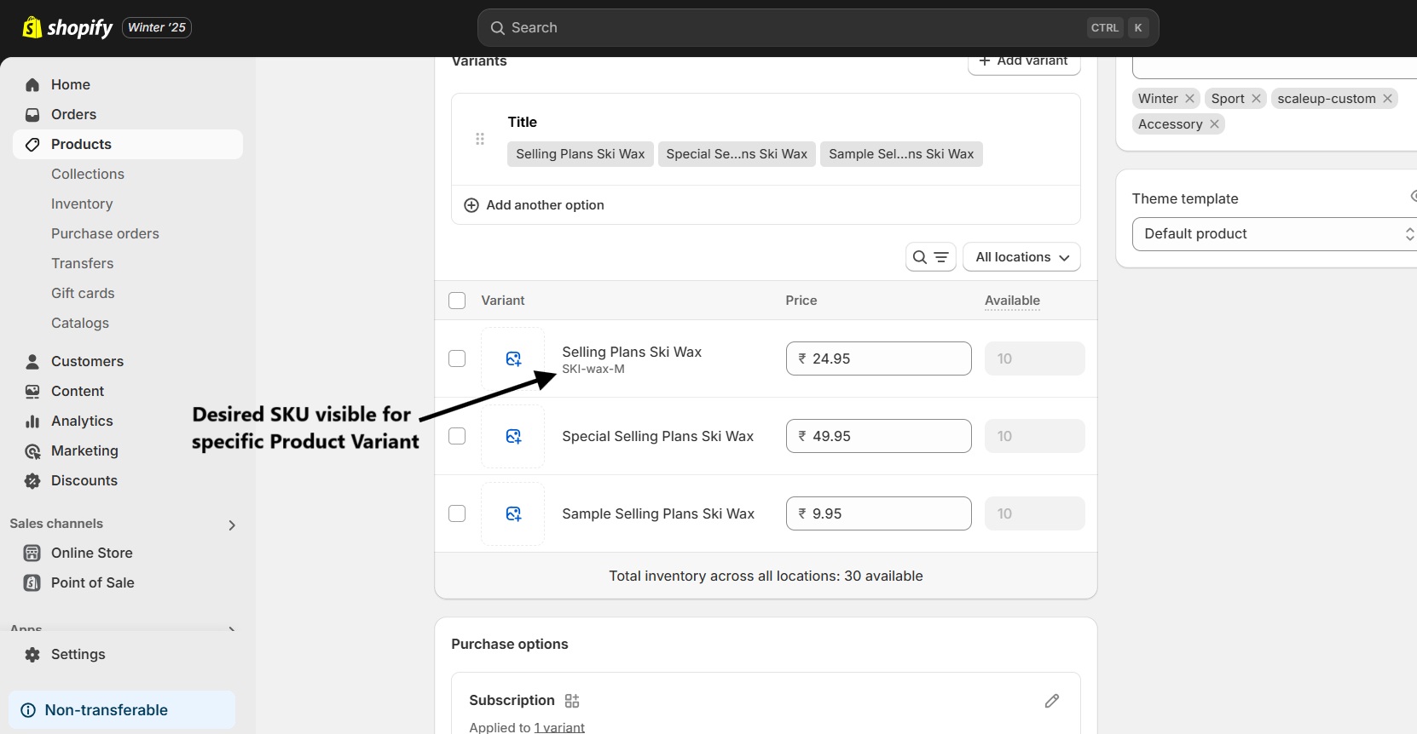The height and width of the screenshot is (734, 1417).
Task: Open the Theme template Default product dropdown
Action: tap(1275, 234)
